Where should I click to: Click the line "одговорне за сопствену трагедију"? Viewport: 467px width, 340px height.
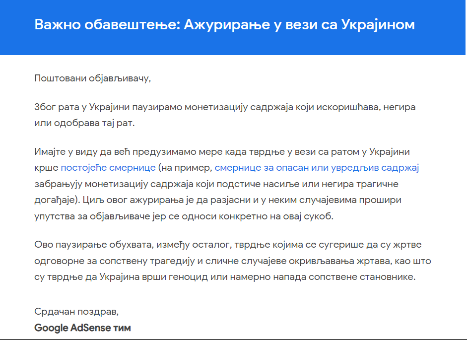pyautogui.click(x=233, y=261)
